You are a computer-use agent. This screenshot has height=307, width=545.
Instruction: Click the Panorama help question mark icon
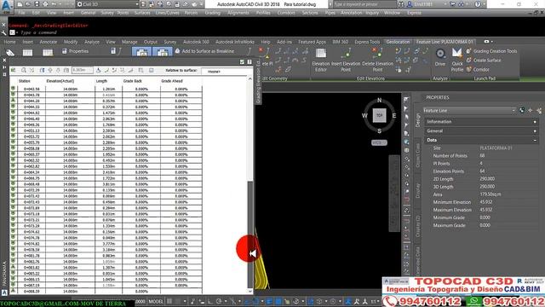tap(250, 62)
